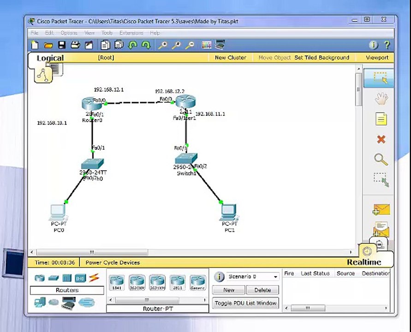Screen dimensions: 411x332
Task: Click the Add Simple PDU envelope
Action: (x=381, y=210)
